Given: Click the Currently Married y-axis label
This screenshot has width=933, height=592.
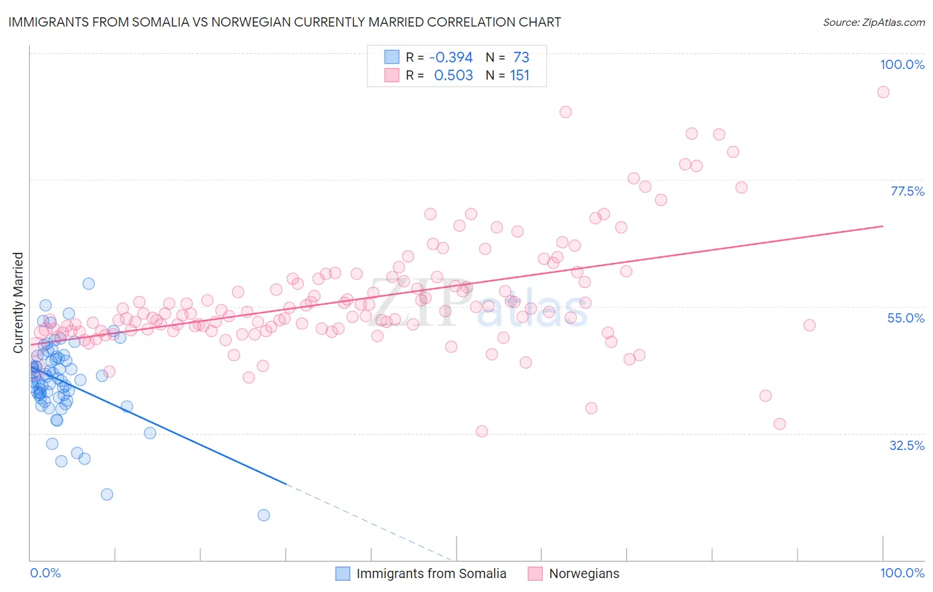Looking at the screenshot, I should (x=18, y=303).
